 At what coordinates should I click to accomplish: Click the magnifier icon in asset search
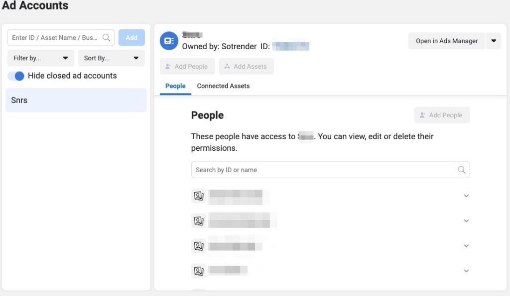[107, 38]
